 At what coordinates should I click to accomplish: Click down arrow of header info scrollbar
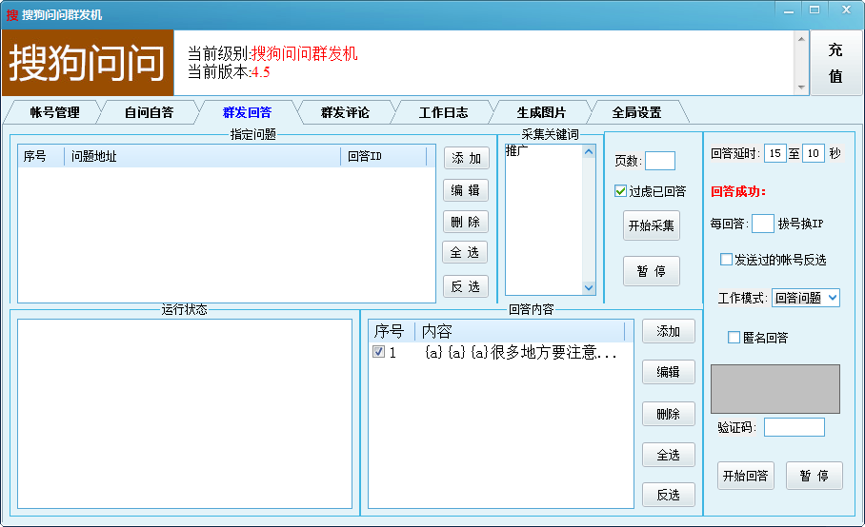tap(801, 88)
